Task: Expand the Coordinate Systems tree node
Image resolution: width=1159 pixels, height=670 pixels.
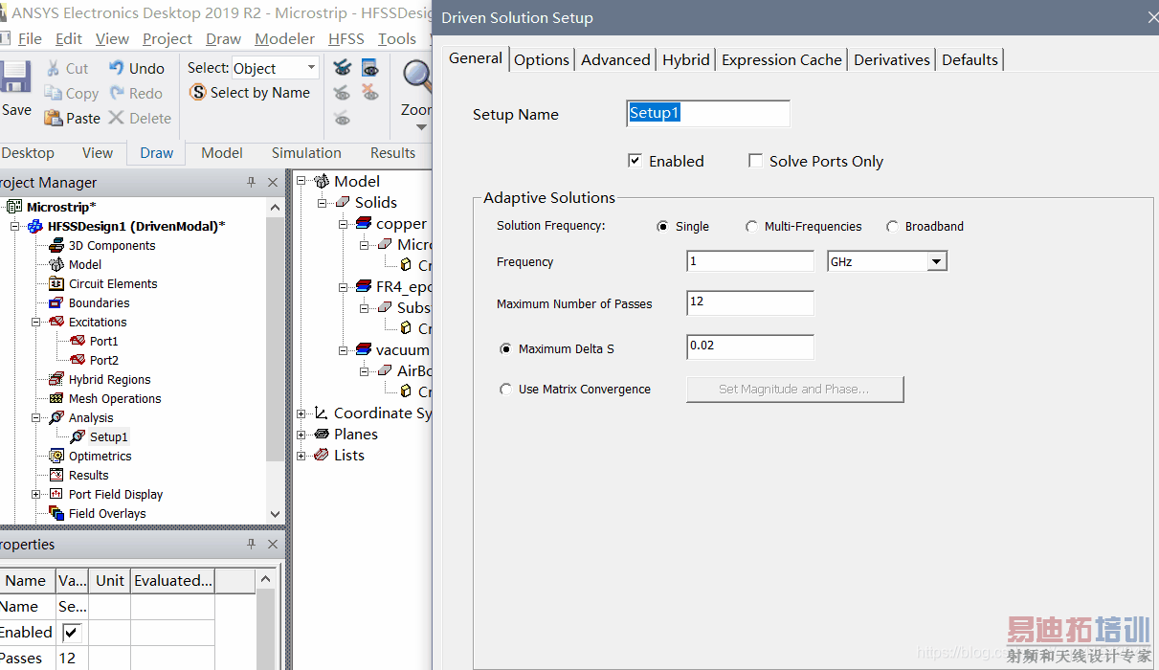Action: 301,413
